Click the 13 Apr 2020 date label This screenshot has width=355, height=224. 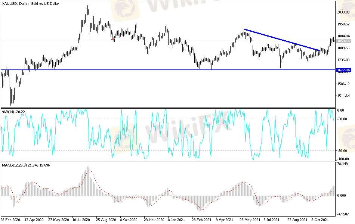click(34, 220)
